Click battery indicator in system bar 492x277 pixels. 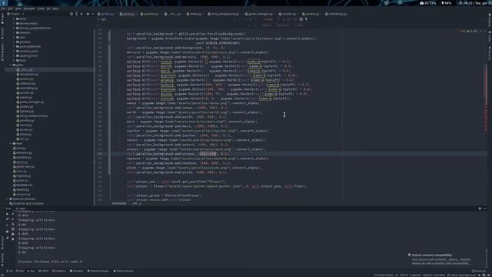(x=447, y=3)
